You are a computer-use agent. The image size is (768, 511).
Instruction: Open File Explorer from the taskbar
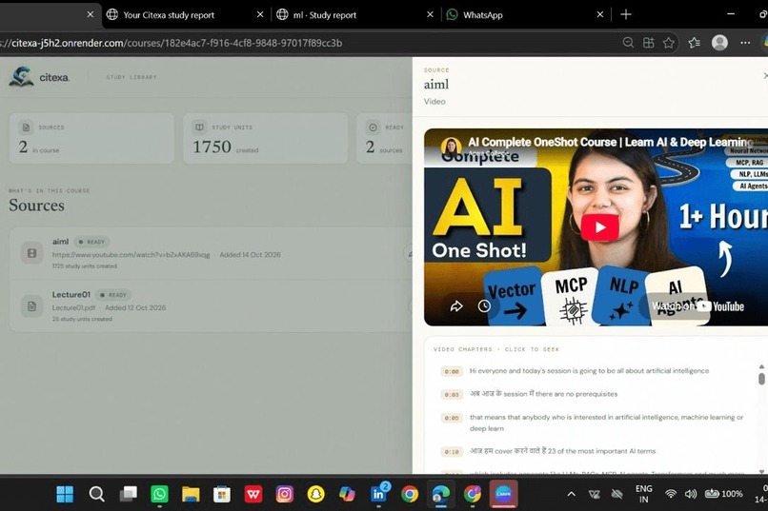[191, 494]
